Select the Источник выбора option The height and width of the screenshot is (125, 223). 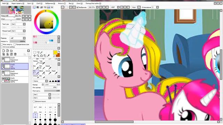2,47
